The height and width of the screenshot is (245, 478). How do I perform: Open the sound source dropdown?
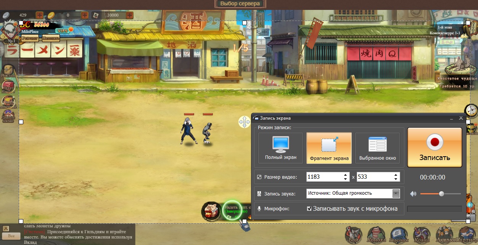396,193
